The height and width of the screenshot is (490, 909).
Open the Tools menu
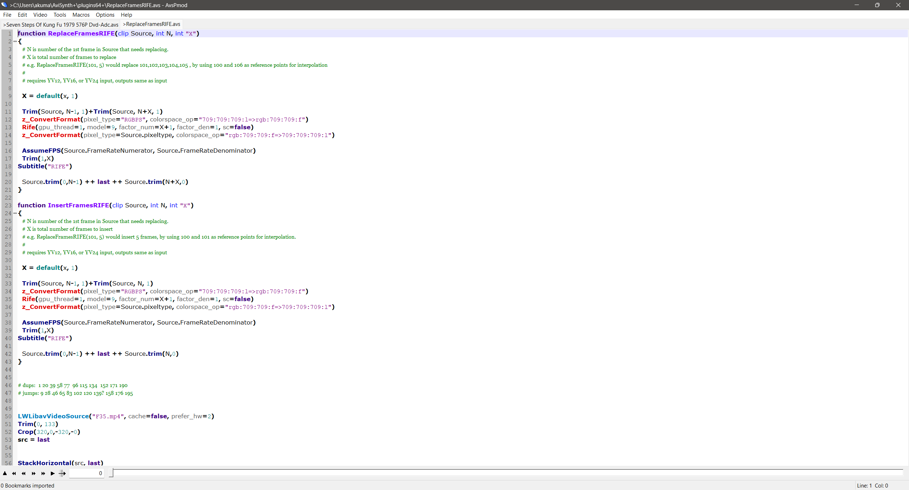(60, 15)
